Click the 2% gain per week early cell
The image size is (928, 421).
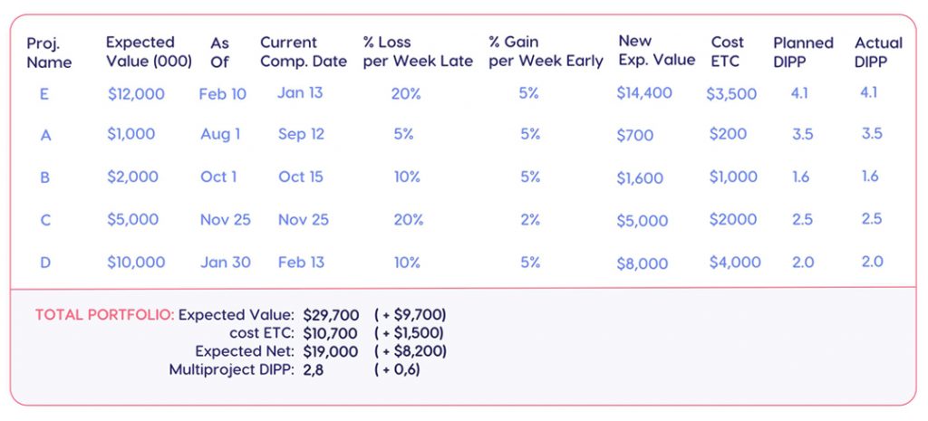pos(530,219)
